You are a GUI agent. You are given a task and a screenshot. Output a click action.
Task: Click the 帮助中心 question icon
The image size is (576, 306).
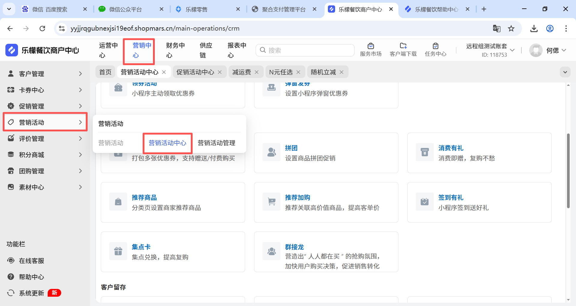point(11,277)
